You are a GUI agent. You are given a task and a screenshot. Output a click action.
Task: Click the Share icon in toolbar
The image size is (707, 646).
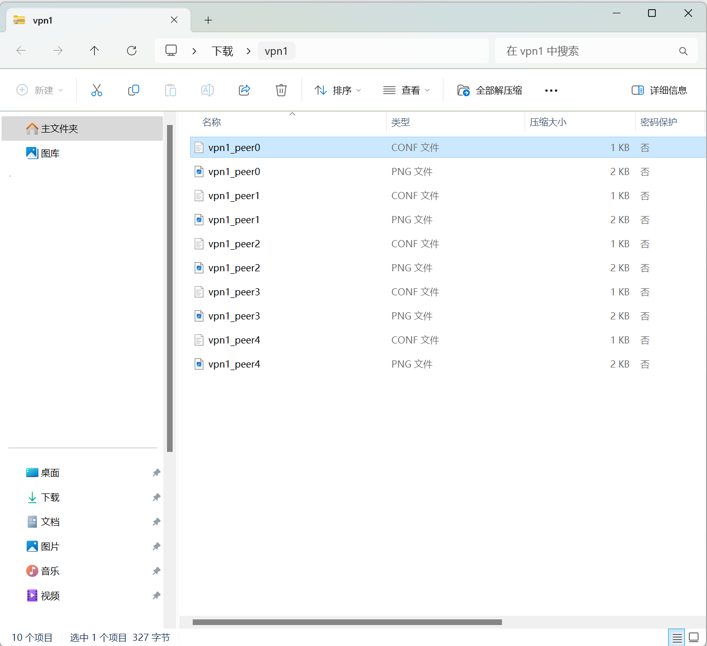point(244,90)
